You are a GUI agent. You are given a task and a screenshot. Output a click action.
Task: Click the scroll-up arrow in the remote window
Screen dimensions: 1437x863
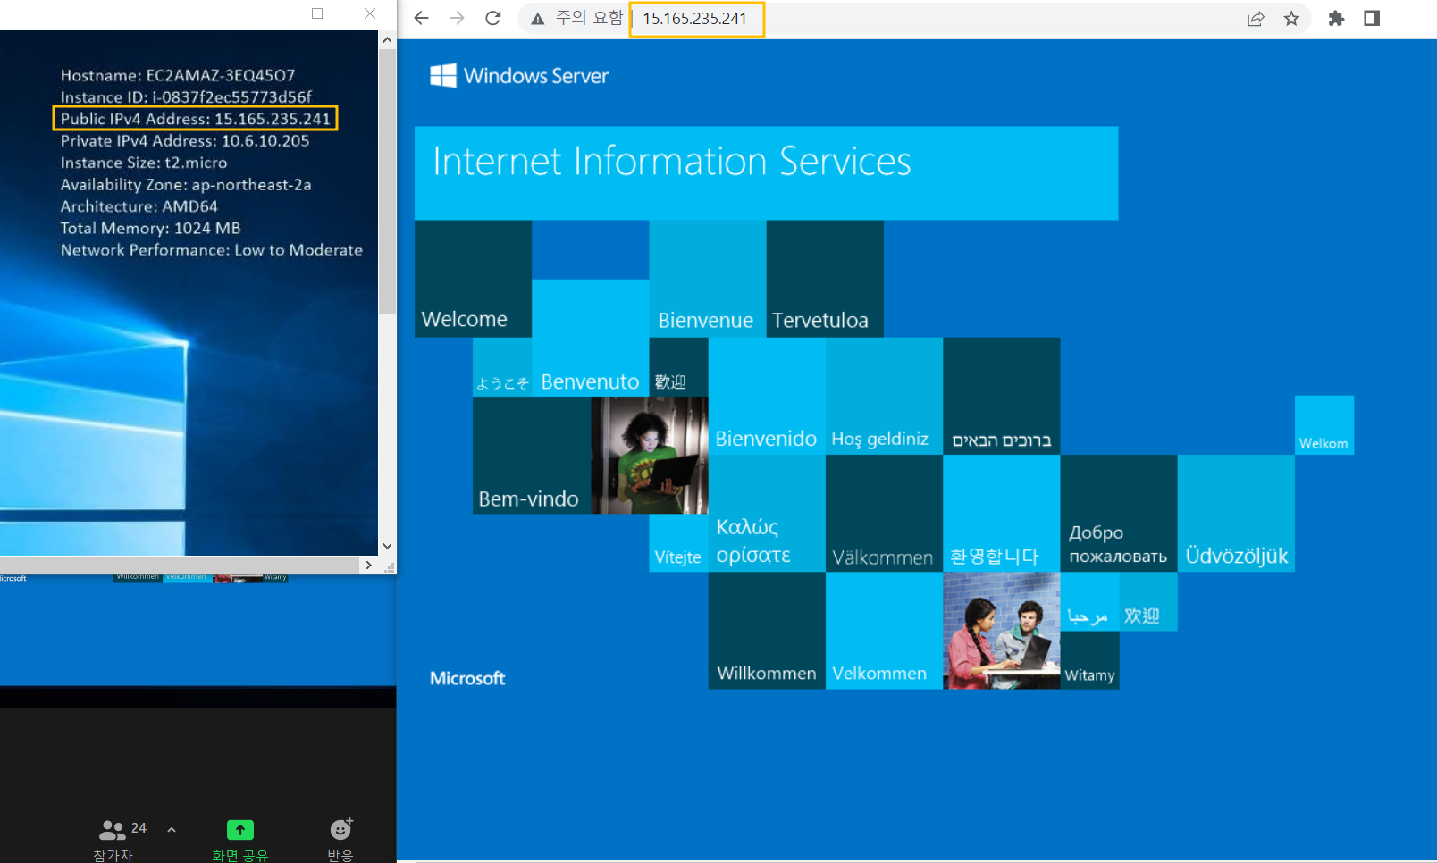(x=387, y=40)
